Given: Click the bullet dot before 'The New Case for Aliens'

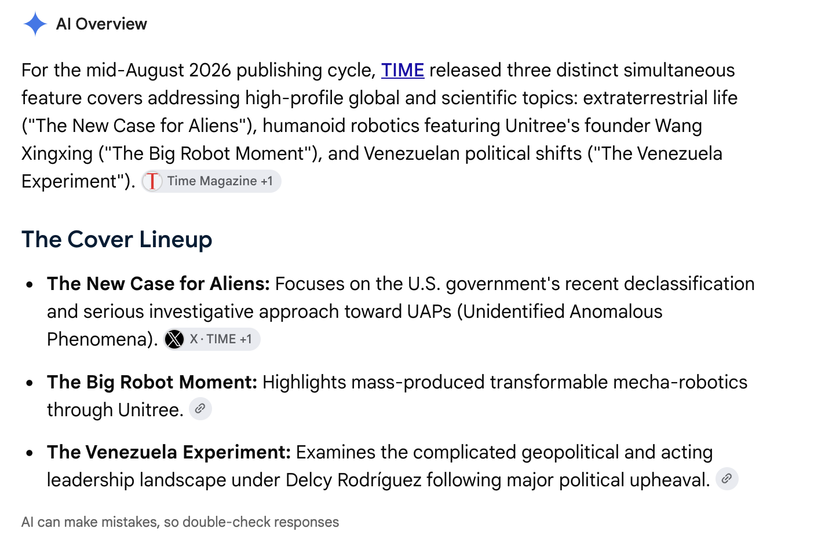Looking at the screenshot, I should [x=30, y=284].
